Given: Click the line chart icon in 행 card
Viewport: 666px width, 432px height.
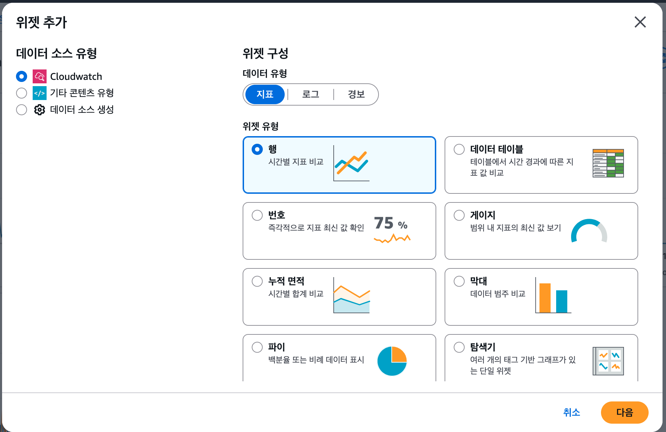Looking at the screenshot, I should pyautogui.click(x=351, y=163).
